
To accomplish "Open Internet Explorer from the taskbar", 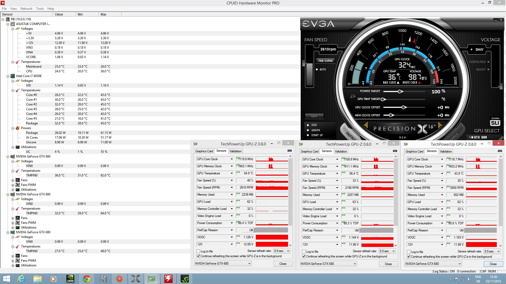I will click(21, 279).
